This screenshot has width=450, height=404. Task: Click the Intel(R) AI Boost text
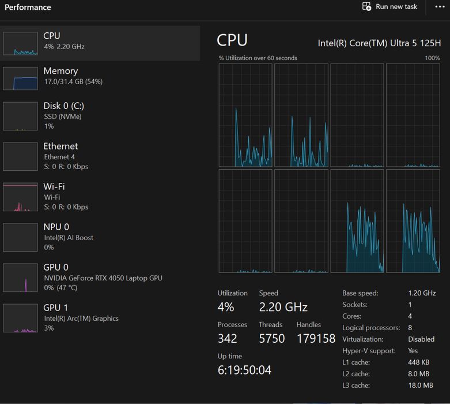[69, 238]
